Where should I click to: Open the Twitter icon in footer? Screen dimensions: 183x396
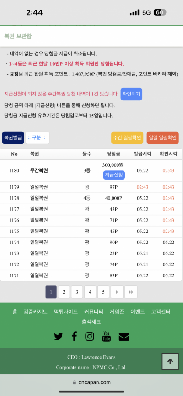(x=59, y=337)
